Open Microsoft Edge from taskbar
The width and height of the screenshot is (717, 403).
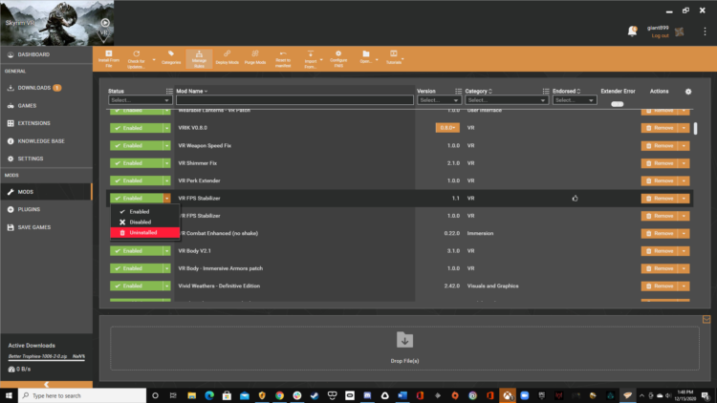point(209,395)
